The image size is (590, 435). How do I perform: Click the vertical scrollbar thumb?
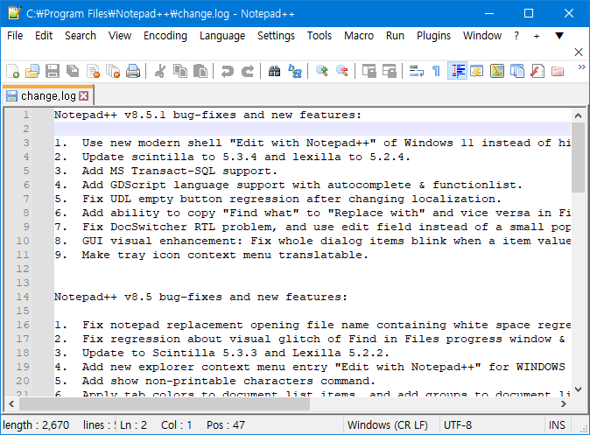click(579, 158)
